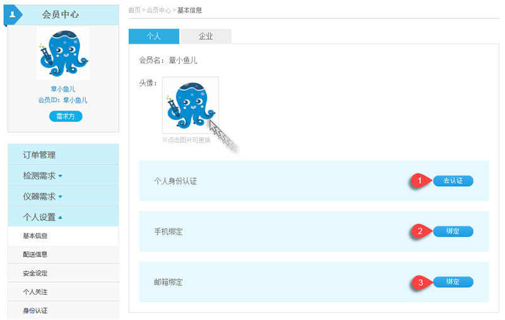Open 身份认证 sidebar item
Viewport: 505px width, 320px height.
pos(35,311)
